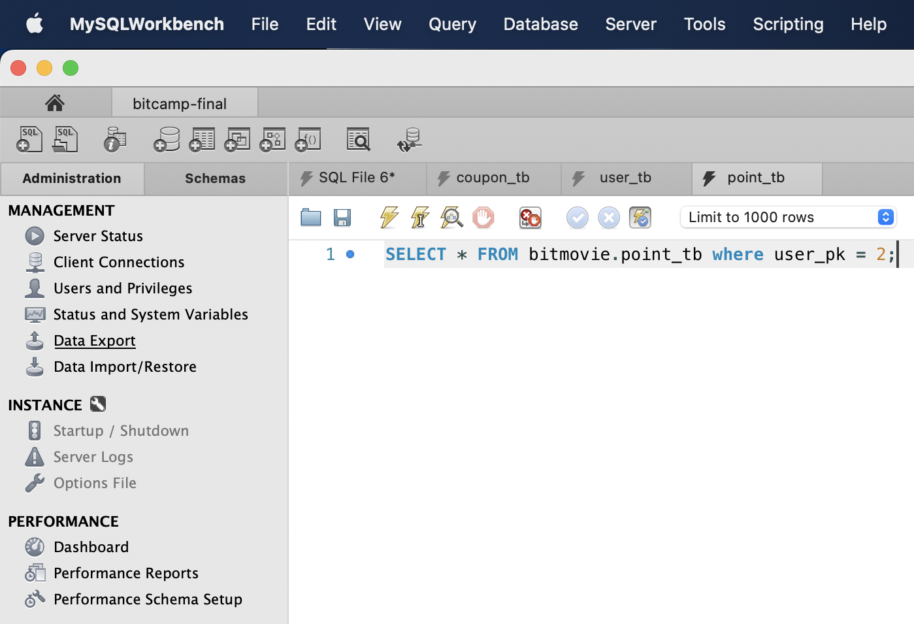
Task: Open the home screen tab
Action: (x=56, y=103)
